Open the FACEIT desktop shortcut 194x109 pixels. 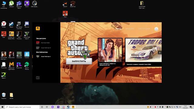pos(65,4)
